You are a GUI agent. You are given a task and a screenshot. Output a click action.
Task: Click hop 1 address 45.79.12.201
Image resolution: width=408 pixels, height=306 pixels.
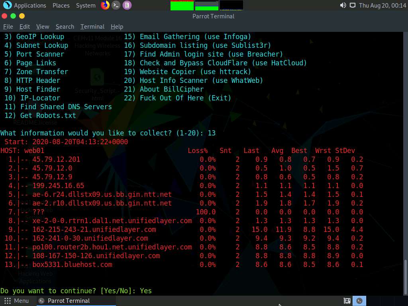(x=56, y=159)
